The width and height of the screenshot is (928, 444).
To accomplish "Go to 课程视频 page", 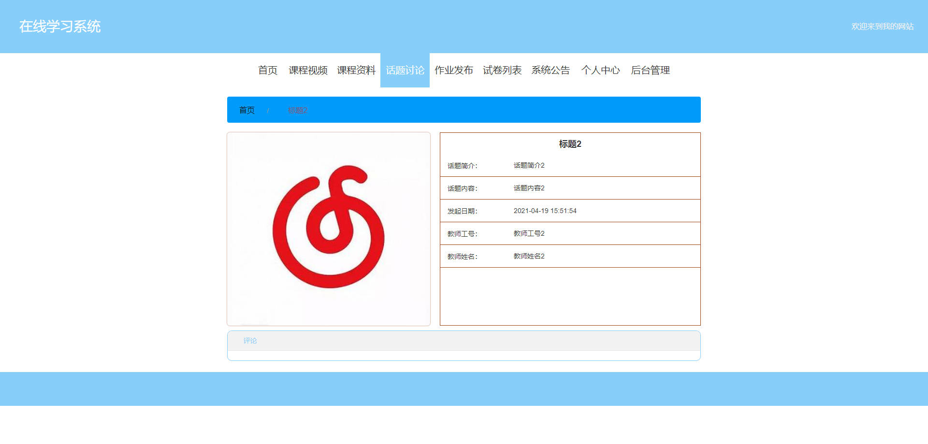I will tap(308, 70).
